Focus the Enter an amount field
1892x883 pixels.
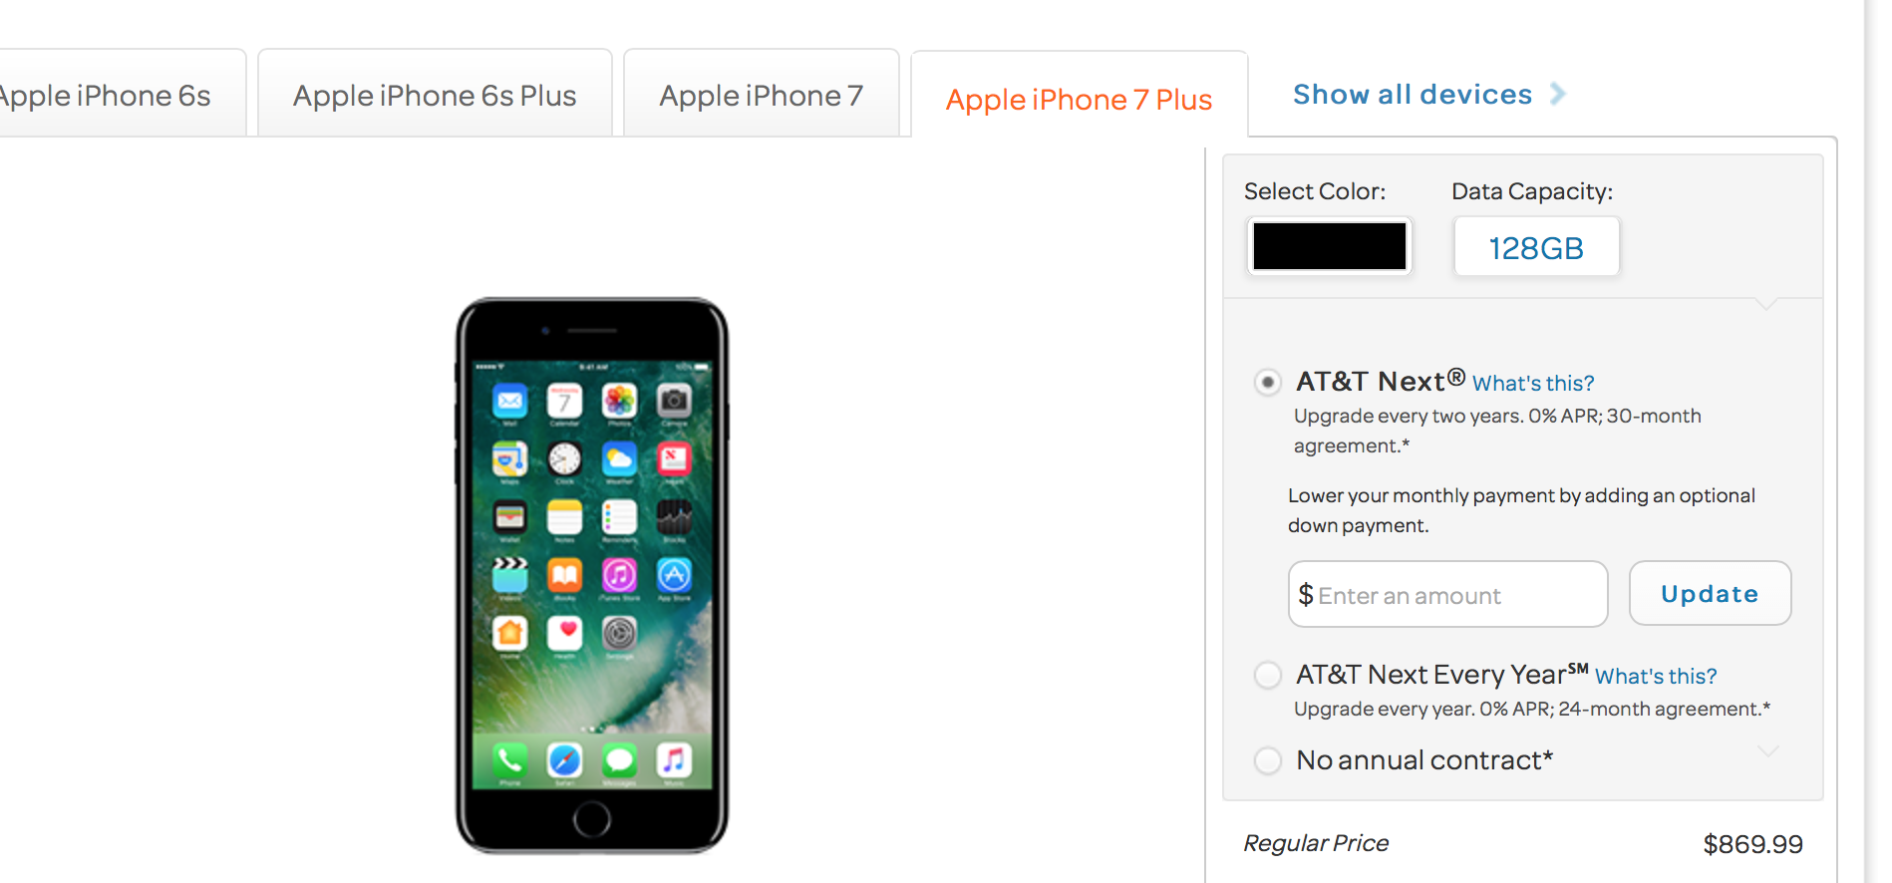[x=1447, y=594]
